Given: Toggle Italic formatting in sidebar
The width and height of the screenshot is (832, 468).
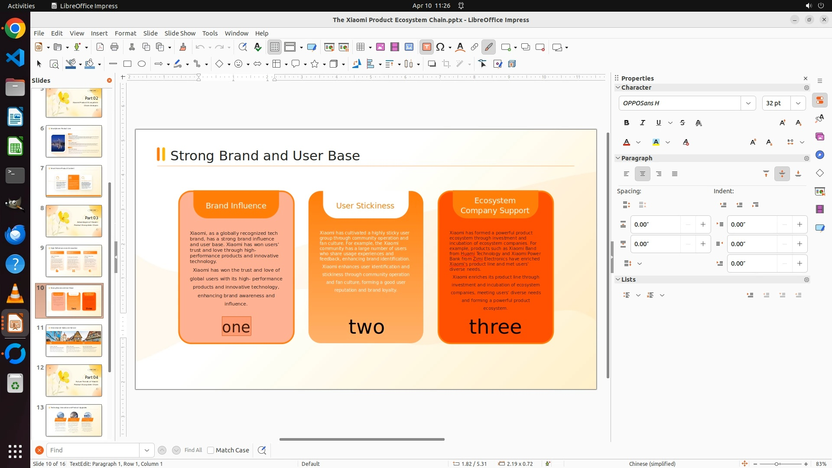Looking at the screenshot, I should coord(643,123).
